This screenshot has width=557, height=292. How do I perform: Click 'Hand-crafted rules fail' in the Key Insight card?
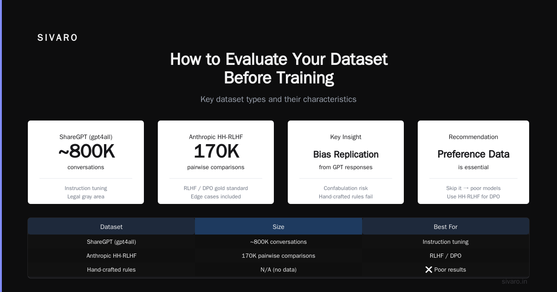click(346, 197)
